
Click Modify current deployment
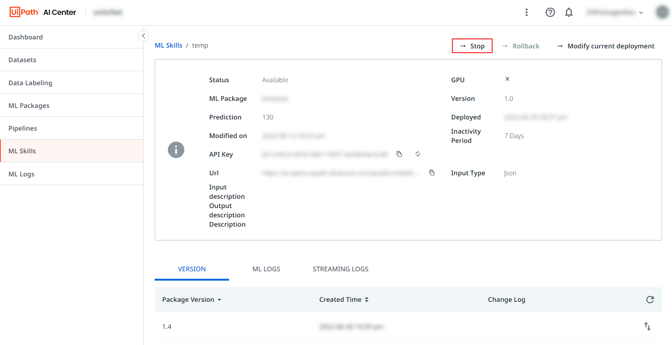(605, 46)
